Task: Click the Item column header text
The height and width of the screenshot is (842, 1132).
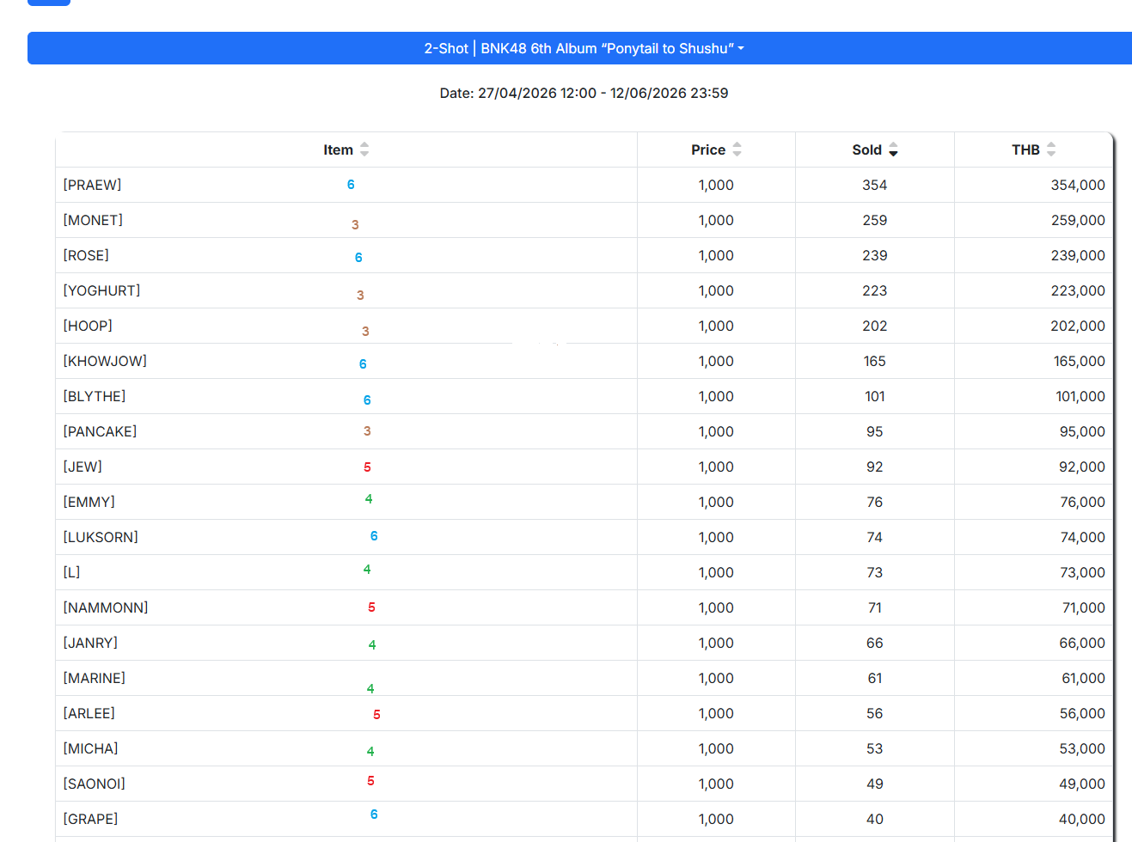Action: click(x=338, y=149)
